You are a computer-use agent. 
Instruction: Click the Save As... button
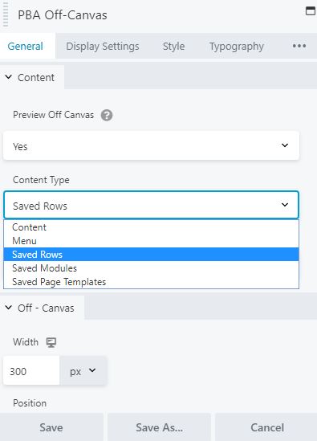[159, 427]
